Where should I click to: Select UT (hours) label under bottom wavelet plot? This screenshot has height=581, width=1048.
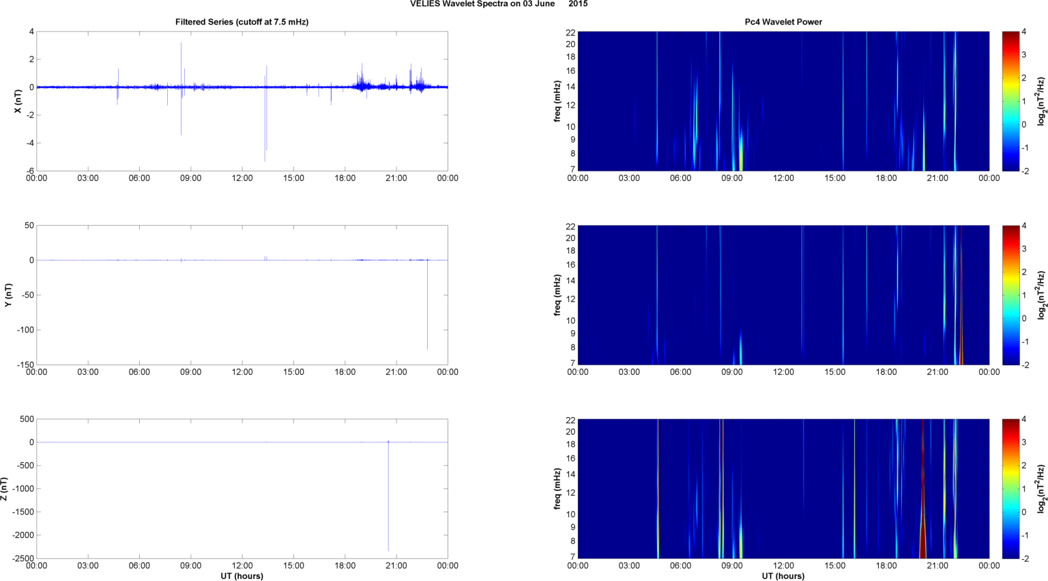(783, 576)
